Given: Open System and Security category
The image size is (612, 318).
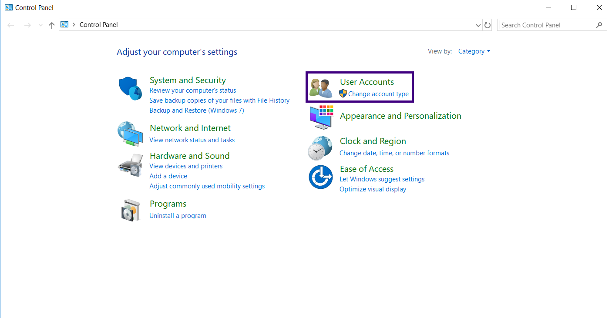Looking at the screenshot, I should pos(188,80).
